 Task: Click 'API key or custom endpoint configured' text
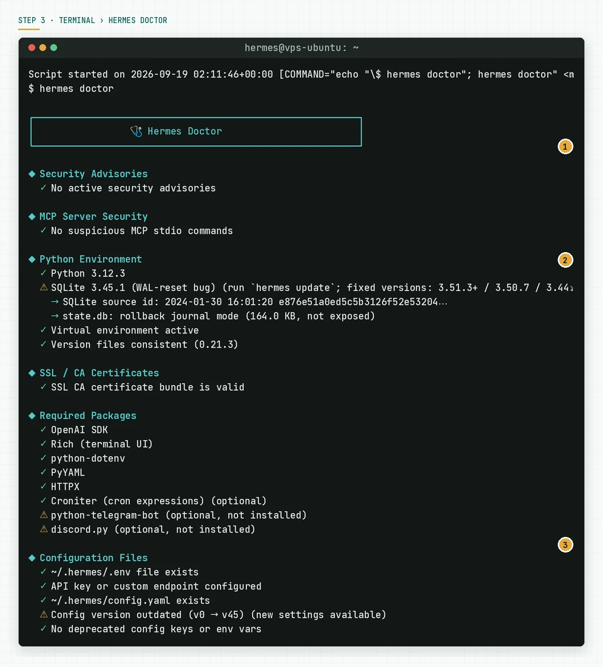156,586
